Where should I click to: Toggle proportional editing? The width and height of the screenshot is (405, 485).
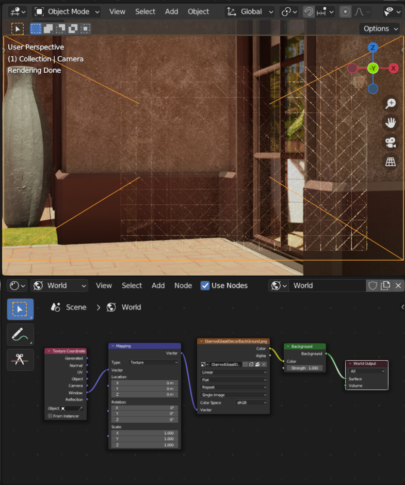coord(345,12)
